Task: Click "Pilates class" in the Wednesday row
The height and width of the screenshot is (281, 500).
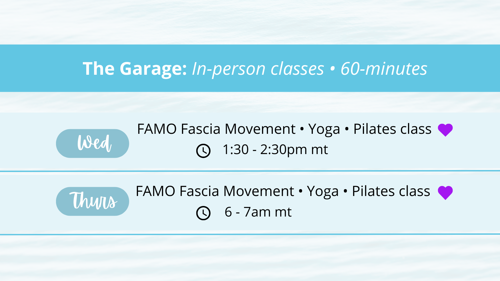Action: [392, 129]
